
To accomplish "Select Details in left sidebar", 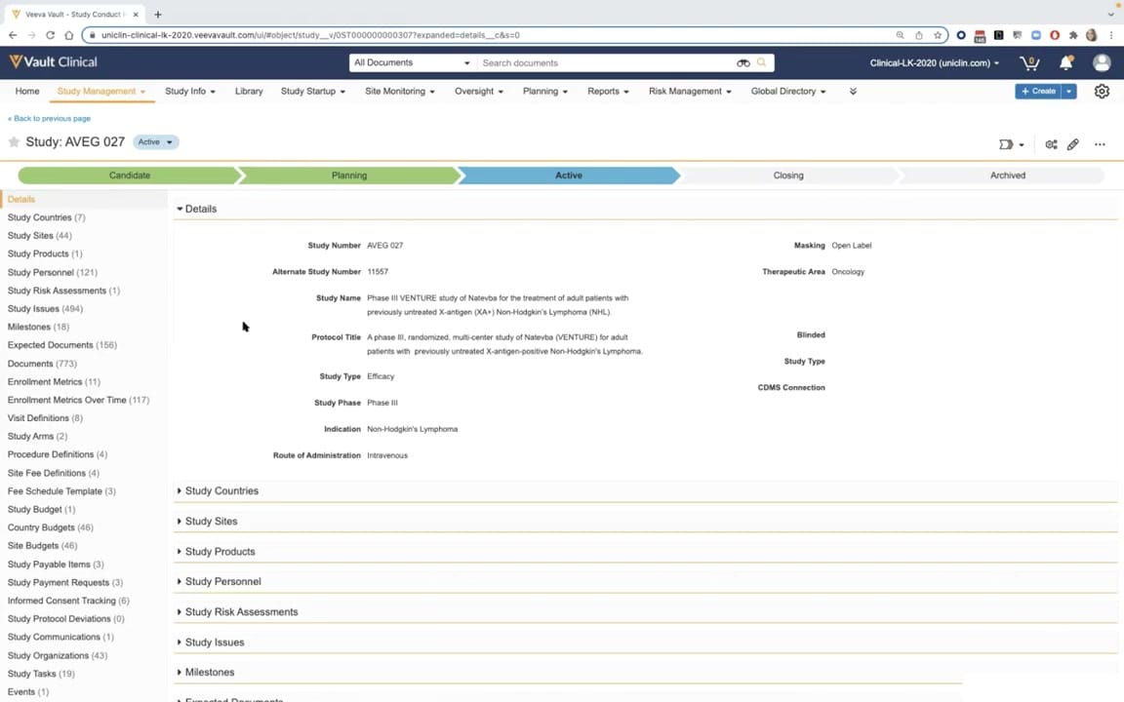I will click(x=21, y=200).
